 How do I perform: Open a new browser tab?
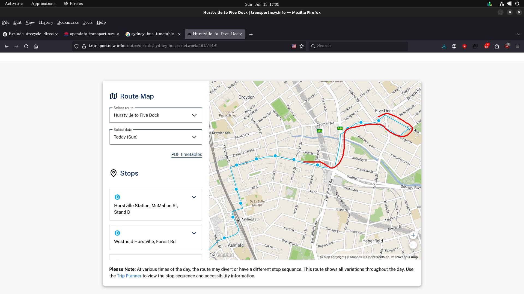pyautogui.click(x=251, y=34)
